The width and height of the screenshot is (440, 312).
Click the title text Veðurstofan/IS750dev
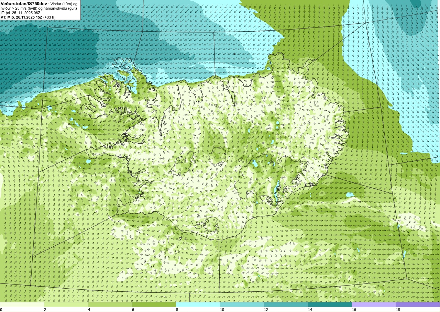pyautogui.click(x=24, y=3)
